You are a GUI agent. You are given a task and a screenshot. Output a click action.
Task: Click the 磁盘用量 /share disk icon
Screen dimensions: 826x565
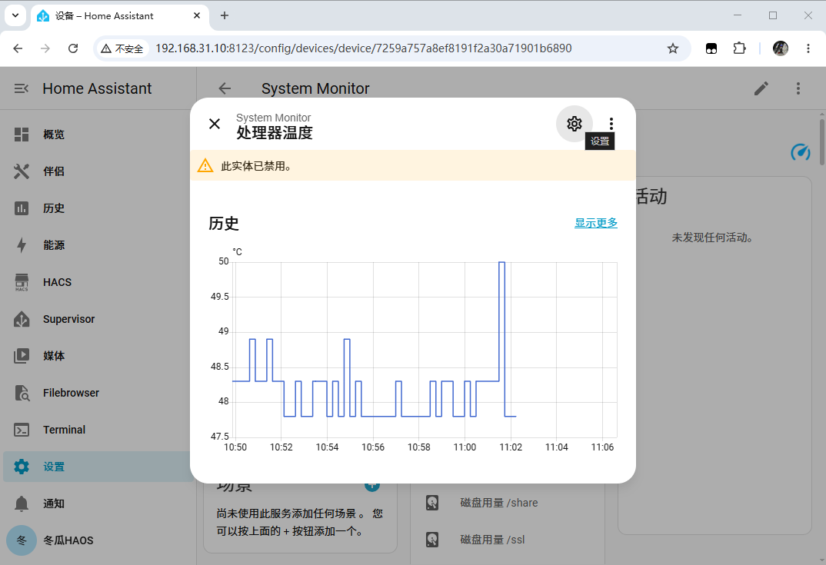click(432, 503)
